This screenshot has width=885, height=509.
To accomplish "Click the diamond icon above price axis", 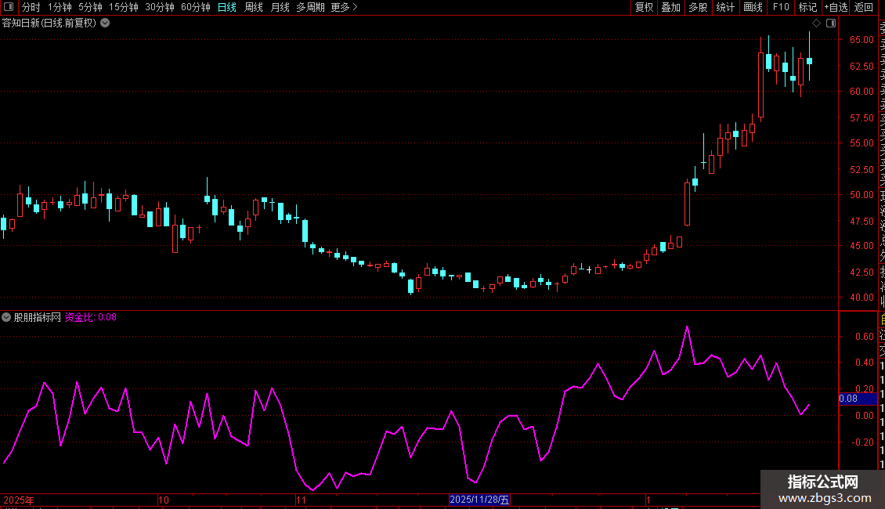I will tap(816, 23).
